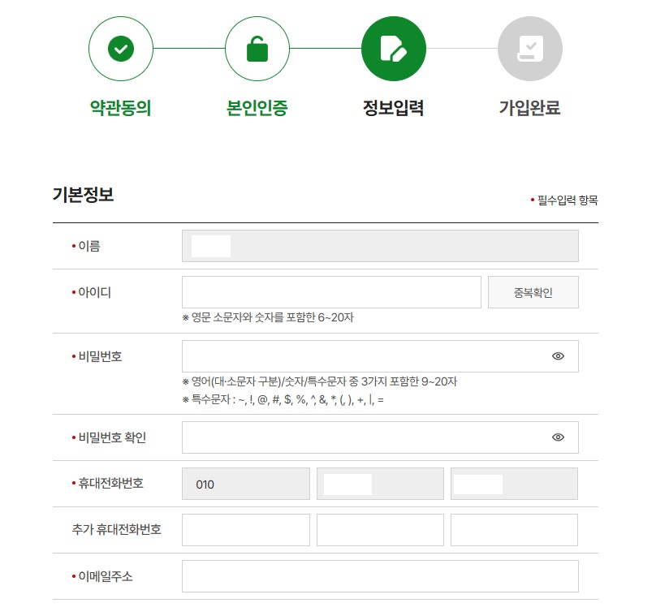Viewport: 669px width, 616px height.
Task: Click the 정보입력 pencil icon
Action: (x=393, y=48)
